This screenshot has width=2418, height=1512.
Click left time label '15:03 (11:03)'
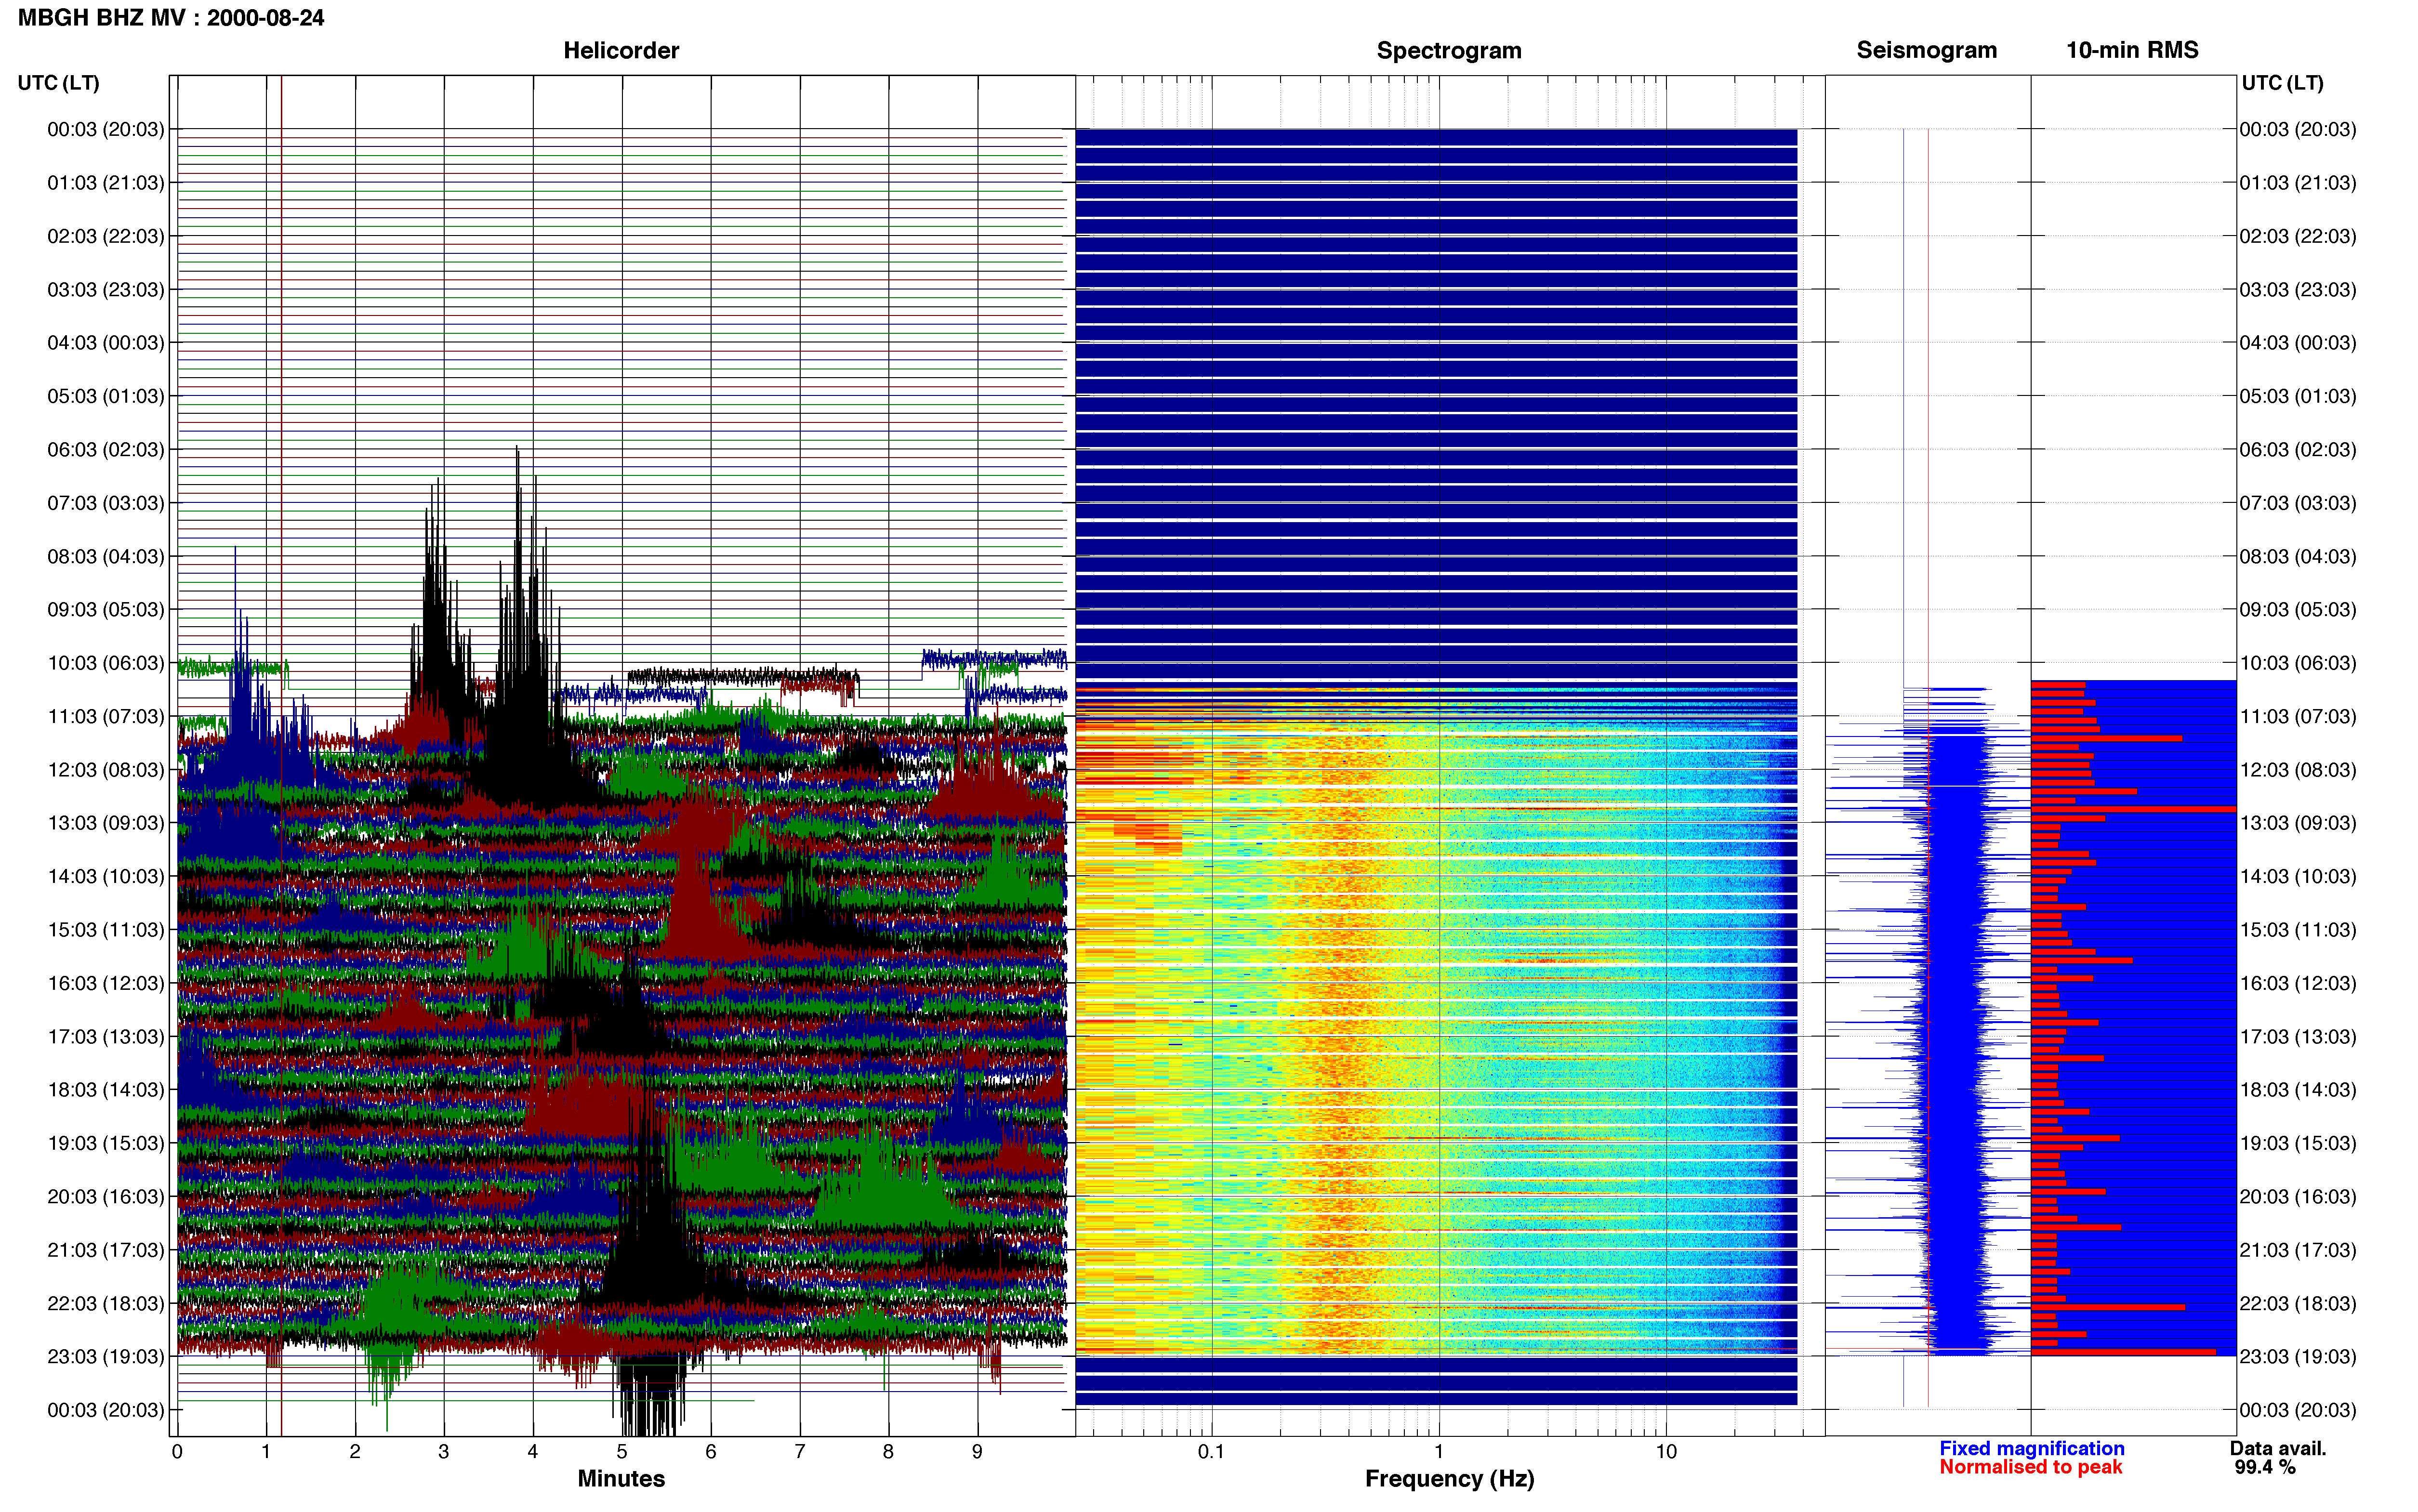tap(106, 930)
